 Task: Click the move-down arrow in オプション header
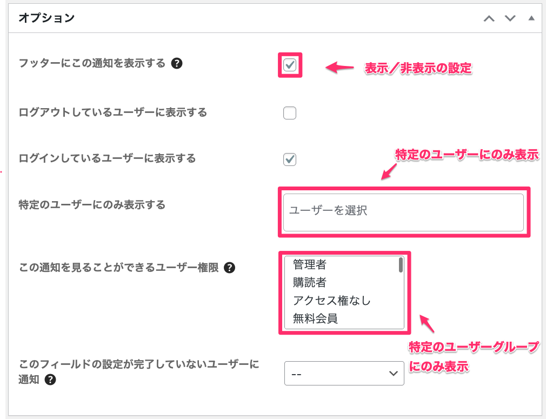tap(510, 18)
